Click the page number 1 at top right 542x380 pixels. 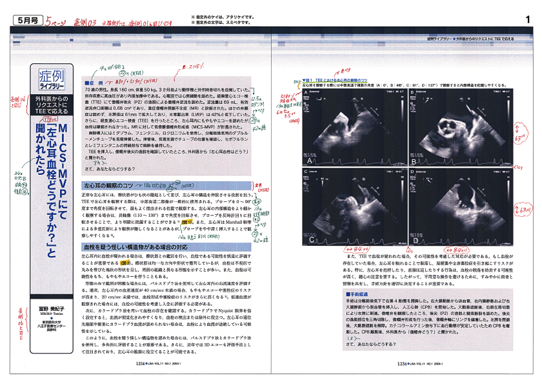(x=527, y=21)
